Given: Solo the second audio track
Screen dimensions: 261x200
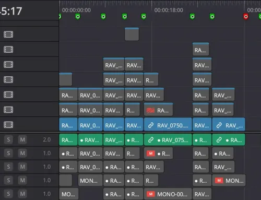Looking at the screenshot, I should tap(8, 153).
